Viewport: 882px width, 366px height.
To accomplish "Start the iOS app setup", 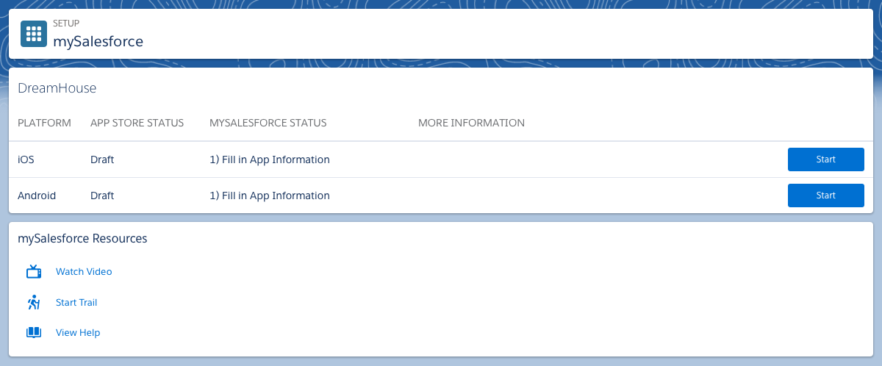I will (825, 159).
